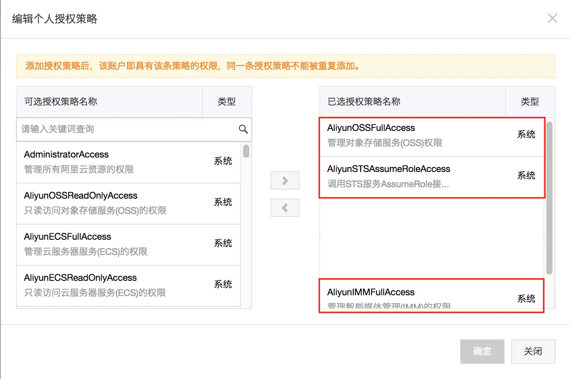Click the right arrow to add policy
This screenshot has height=379, width=570.
coord(285,180)
